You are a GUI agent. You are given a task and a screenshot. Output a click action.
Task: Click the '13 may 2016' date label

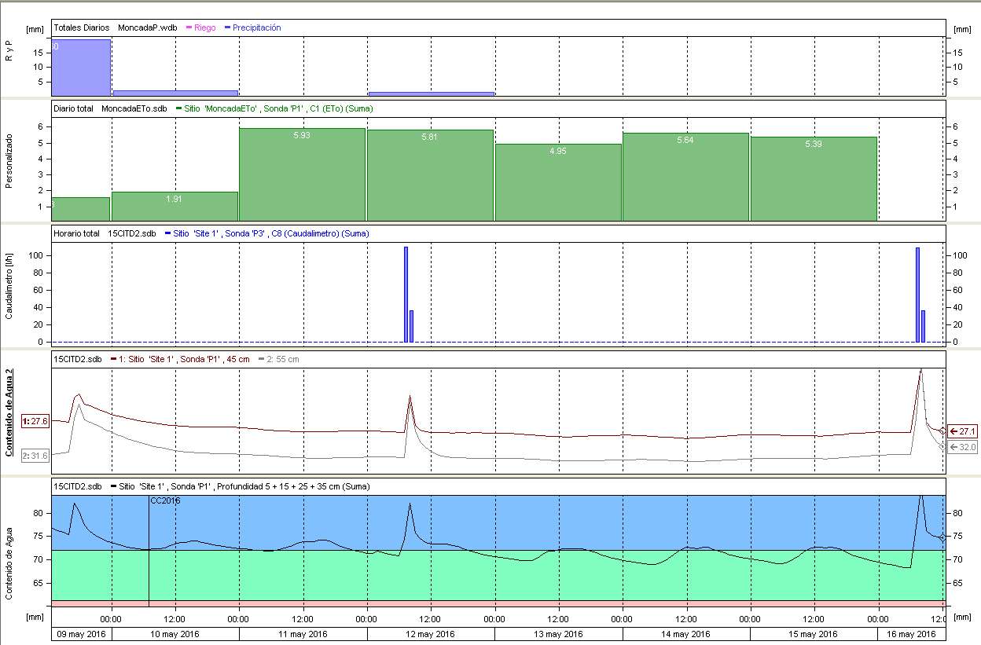pos(559,634)
